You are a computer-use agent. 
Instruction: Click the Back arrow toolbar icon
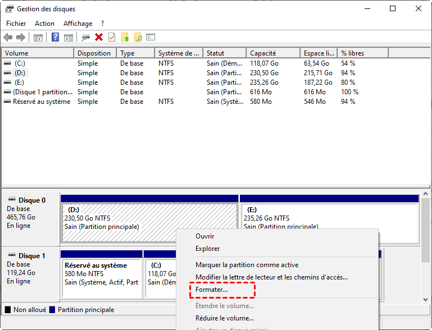8,37
